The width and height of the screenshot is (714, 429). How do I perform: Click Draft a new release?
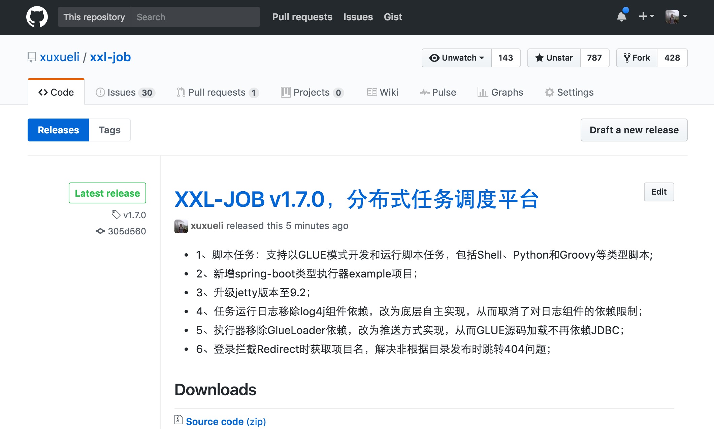tap(634, 130)
